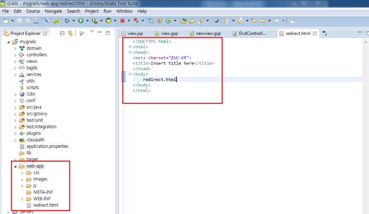Open Project Explorer View Menu triangle
The image size is (369, 214).
coord(92,31)
